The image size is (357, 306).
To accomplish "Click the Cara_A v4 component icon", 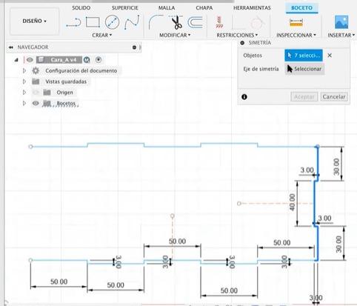I will [41, 59].
